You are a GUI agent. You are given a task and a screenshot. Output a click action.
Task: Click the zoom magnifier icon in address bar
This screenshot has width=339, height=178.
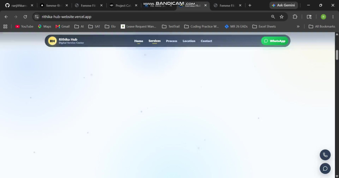pyautogui.click(x=273, y=17)
